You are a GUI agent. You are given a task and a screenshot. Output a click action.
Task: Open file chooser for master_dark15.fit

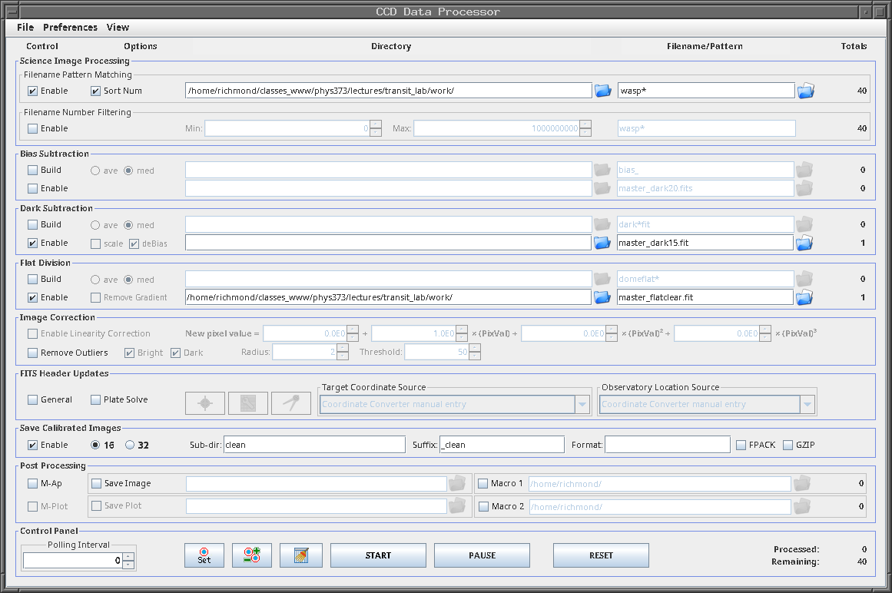(x=805, y=243)
